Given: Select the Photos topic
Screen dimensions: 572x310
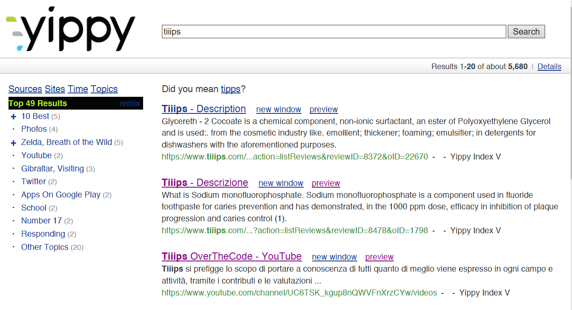Looking at the screenshot, I should 34,129.
